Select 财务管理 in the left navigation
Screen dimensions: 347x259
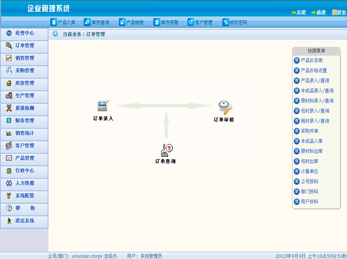[24, 121]
